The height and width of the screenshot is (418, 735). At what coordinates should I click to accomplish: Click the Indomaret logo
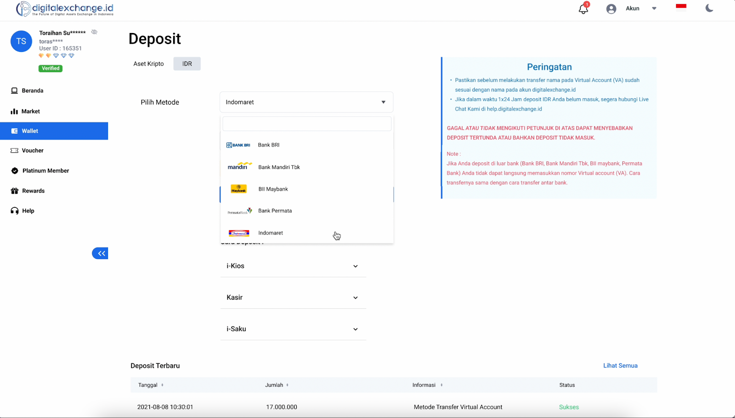click(239, 233)
